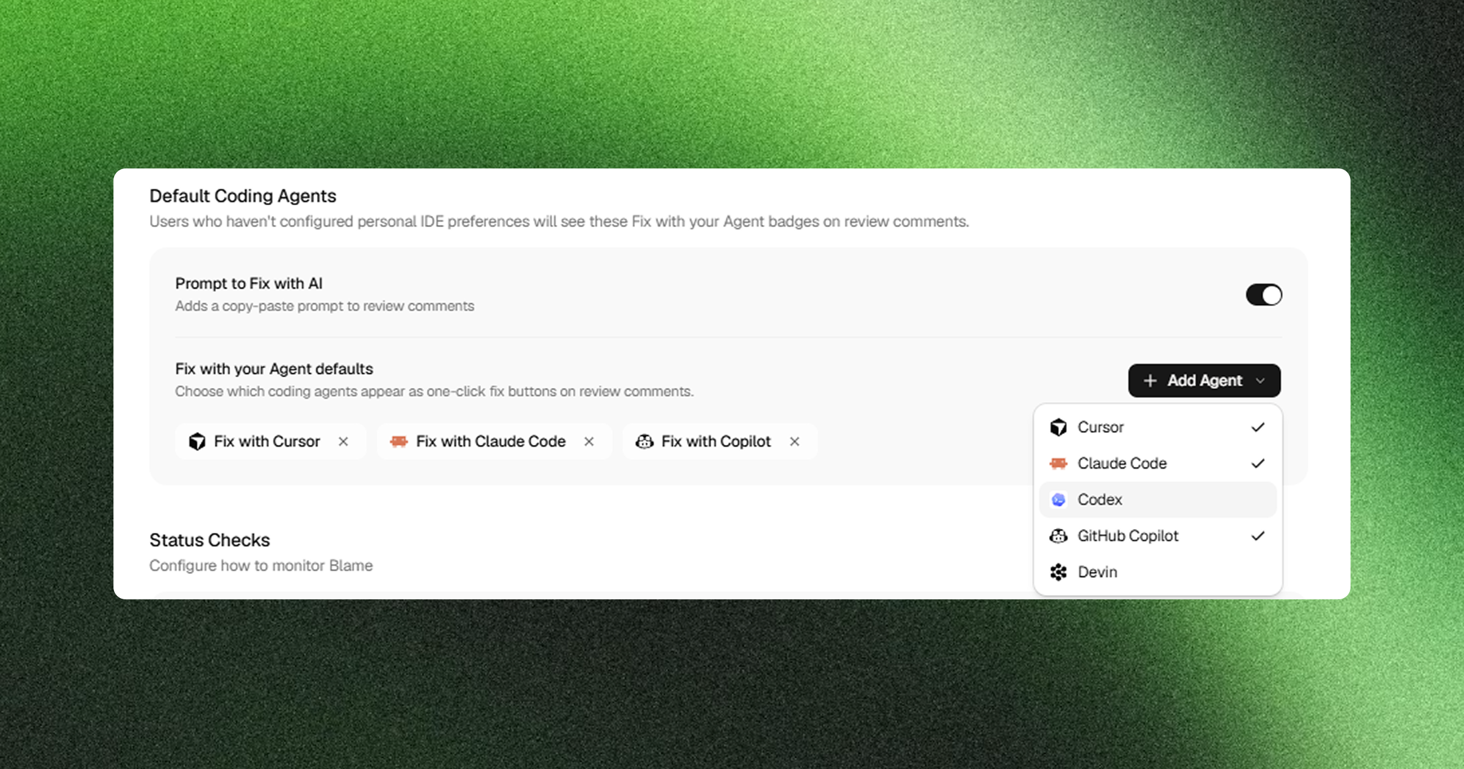Click the Fix with Cursor badge label

coord(267,441)
